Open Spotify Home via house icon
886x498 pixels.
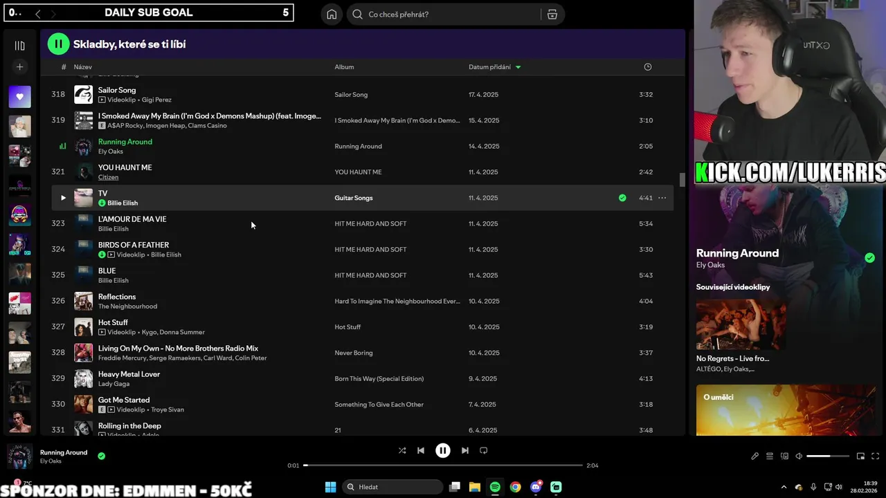coord(332,15)
